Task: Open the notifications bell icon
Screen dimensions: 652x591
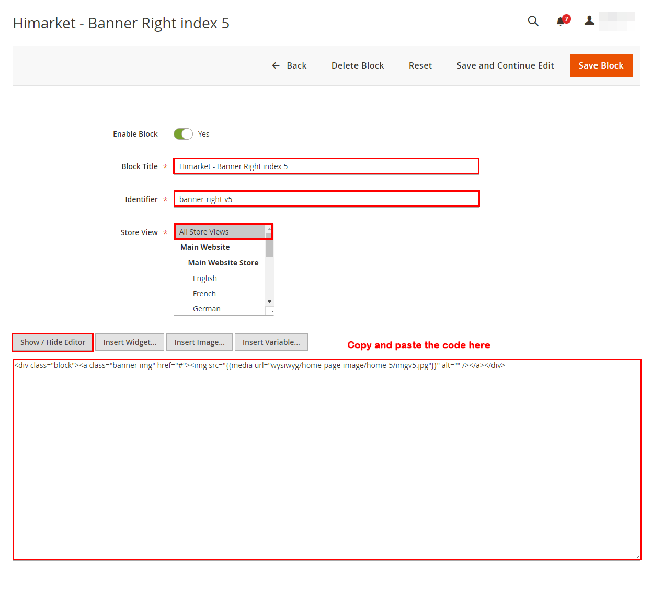Action: pos(561,21)
